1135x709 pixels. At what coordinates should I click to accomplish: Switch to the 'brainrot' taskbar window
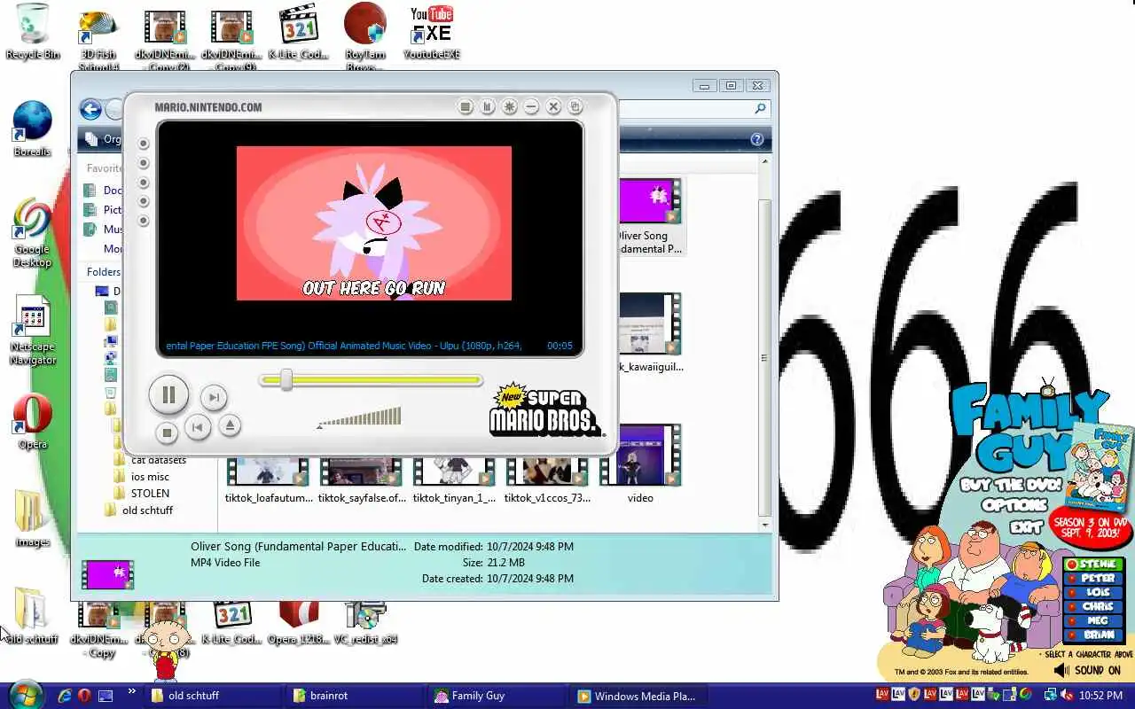pos(355,696)
